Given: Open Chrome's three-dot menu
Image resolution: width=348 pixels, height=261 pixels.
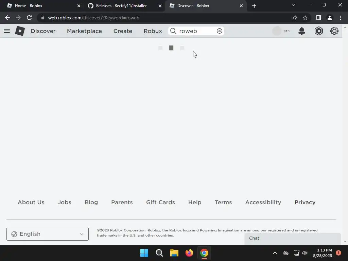Looking at the screenshot, I should pos(341,18).
